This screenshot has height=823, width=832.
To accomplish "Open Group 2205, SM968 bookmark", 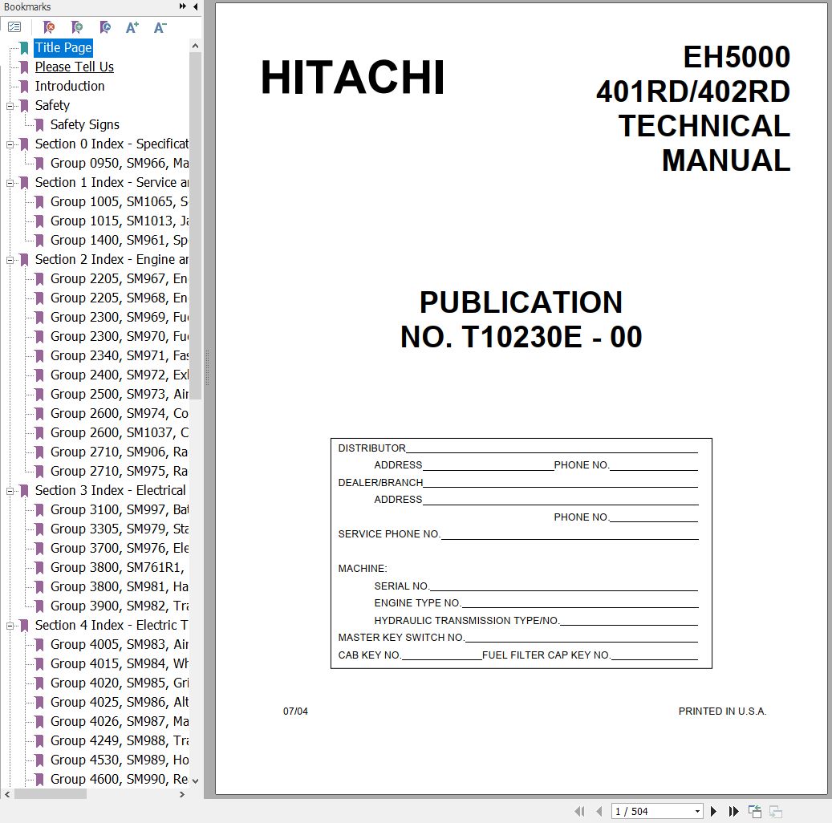I will pyautogui.click(x=119, y=298).
